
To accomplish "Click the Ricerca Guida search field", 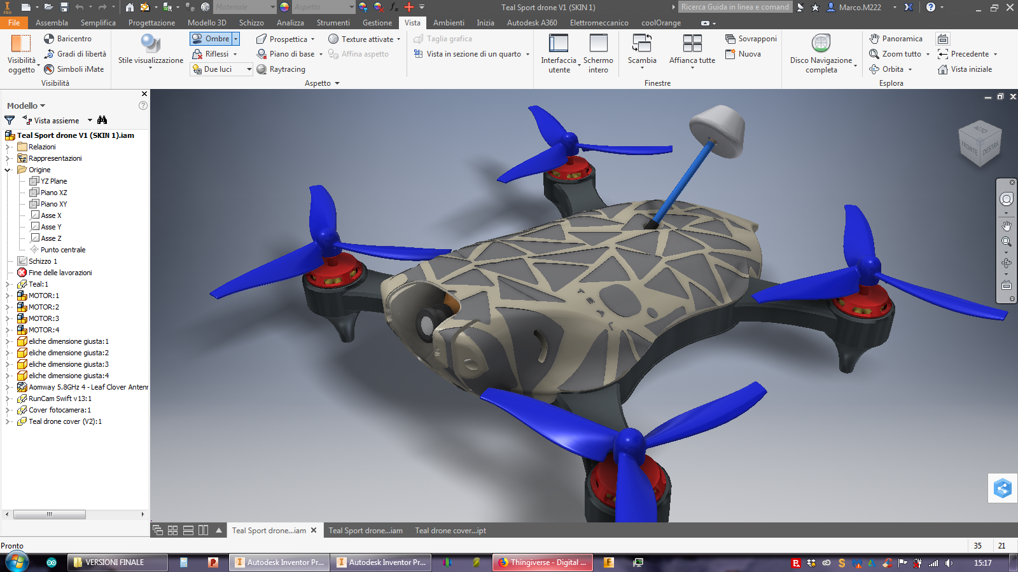I will (x=735, y=7).
